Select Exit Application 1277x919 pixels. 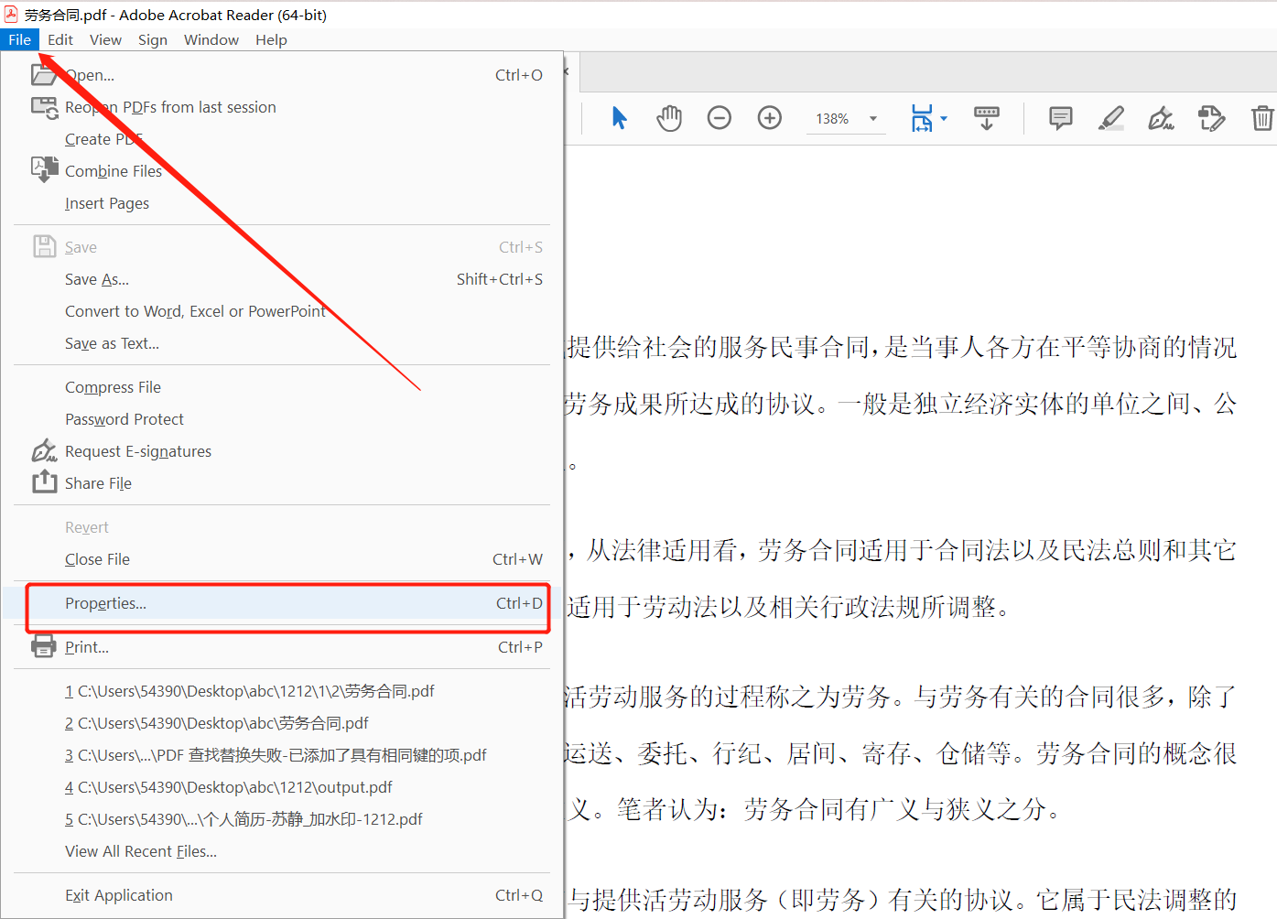[x=119, y=895]
